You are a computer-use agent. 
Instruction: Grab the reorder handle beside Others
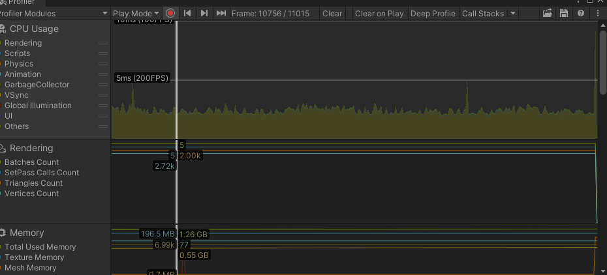[x=103, y=126]
